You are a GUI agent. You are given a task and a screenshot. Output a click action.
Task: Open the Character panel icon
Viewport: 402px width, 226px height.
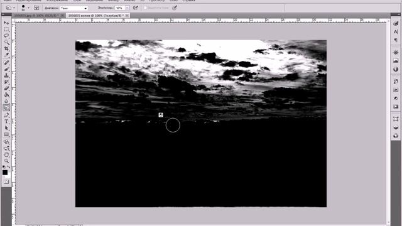[x=396, y=32]
